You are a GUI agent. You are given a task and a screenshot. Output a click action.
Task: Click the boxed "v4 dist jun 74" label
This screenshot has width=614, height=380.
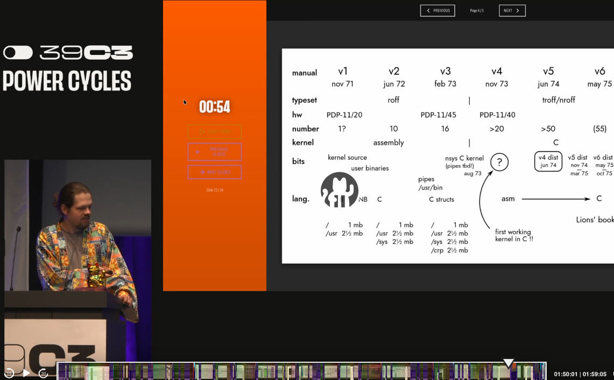[548, 161]
